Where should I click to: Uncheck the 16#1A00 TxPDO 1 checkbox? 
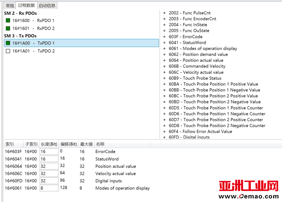tap(8, 43)
